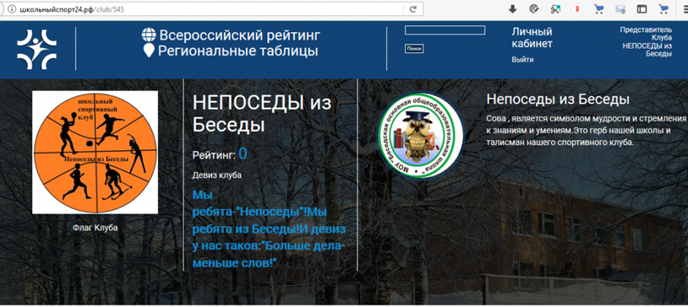Click the search input field in header

click(445, 30)
